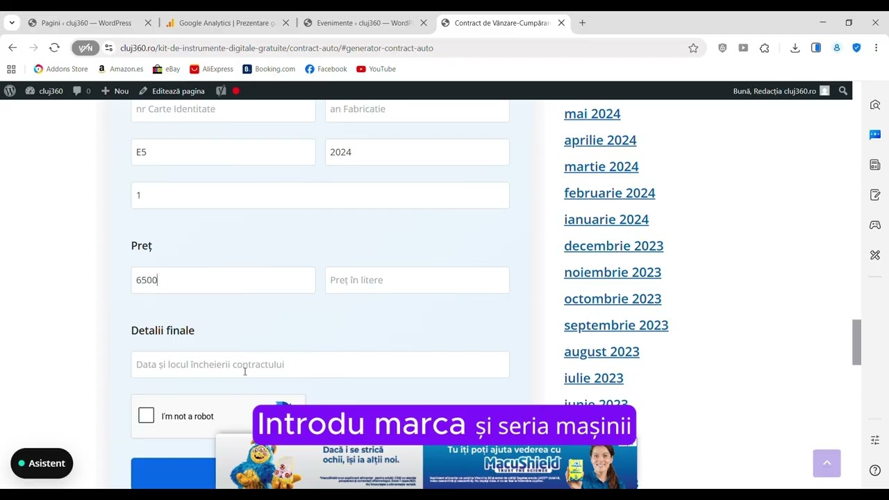This screenshot has width=889, height=500.
Task: Open the comments bubble in admin bar
Action: [x=81, y=91]
